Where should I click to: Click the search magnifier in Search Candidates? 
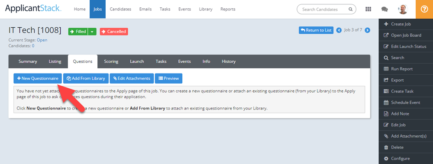pos(350,9)
